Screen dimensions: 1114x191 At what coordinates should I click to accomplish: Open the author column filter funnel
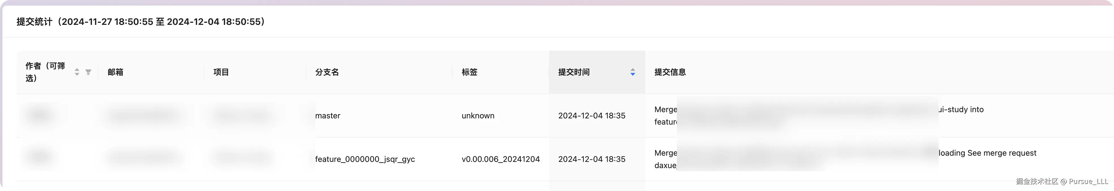88,72
